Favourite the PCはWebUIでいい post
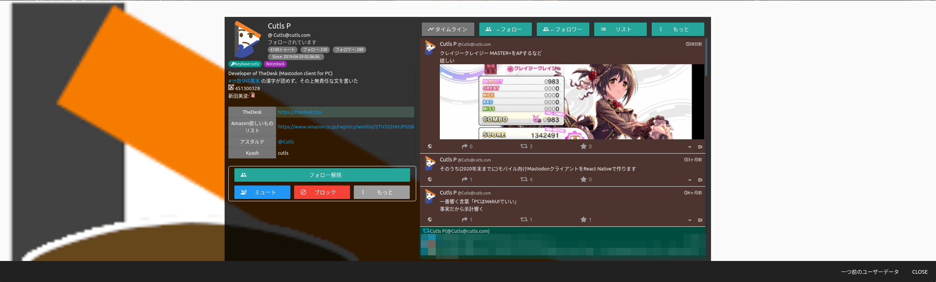The width and height of the screenshot is (936, 282). pos(584,219)
